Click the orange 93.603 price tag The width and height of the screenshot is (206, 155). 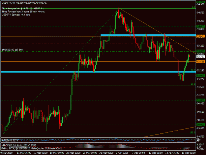coord(201,36)
